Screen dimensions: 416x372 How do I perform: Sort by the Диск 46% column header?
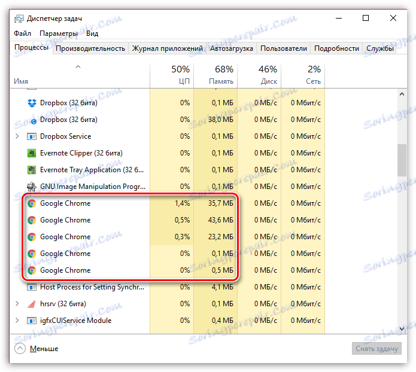coord(259,75)
